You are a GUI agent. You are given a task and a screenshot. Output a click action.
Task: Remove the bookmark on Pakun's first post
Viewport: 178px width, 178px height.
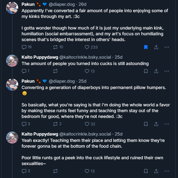tap(146, 47)
